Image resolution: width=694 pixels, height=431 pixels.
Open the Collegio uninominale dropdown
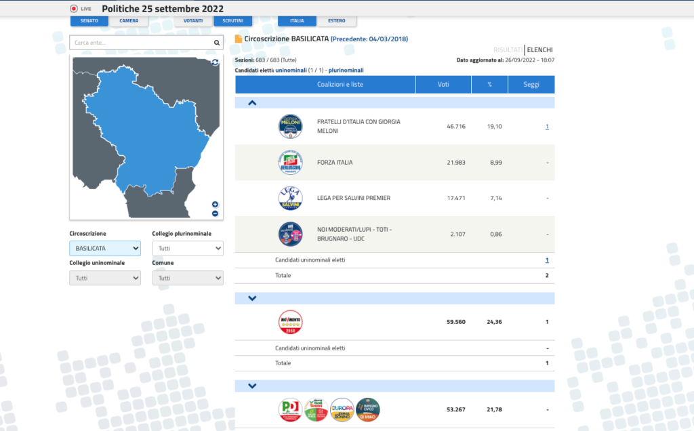click(105, 278)
